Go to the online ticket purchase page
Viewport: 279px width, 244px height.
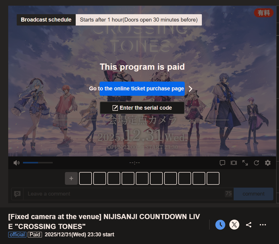click(x=142, y=89)
